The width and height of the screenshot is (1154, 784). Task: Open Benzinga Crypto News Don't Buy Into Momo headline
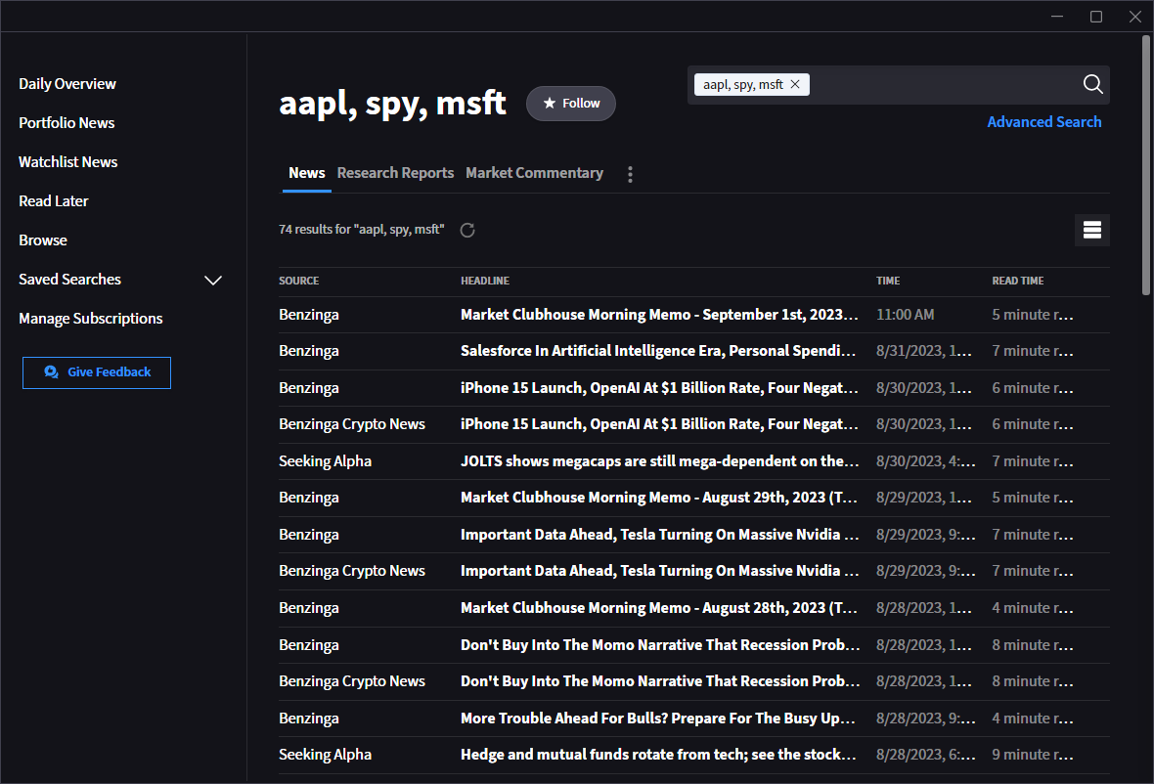pyautogui.click(x=660, y=681)
